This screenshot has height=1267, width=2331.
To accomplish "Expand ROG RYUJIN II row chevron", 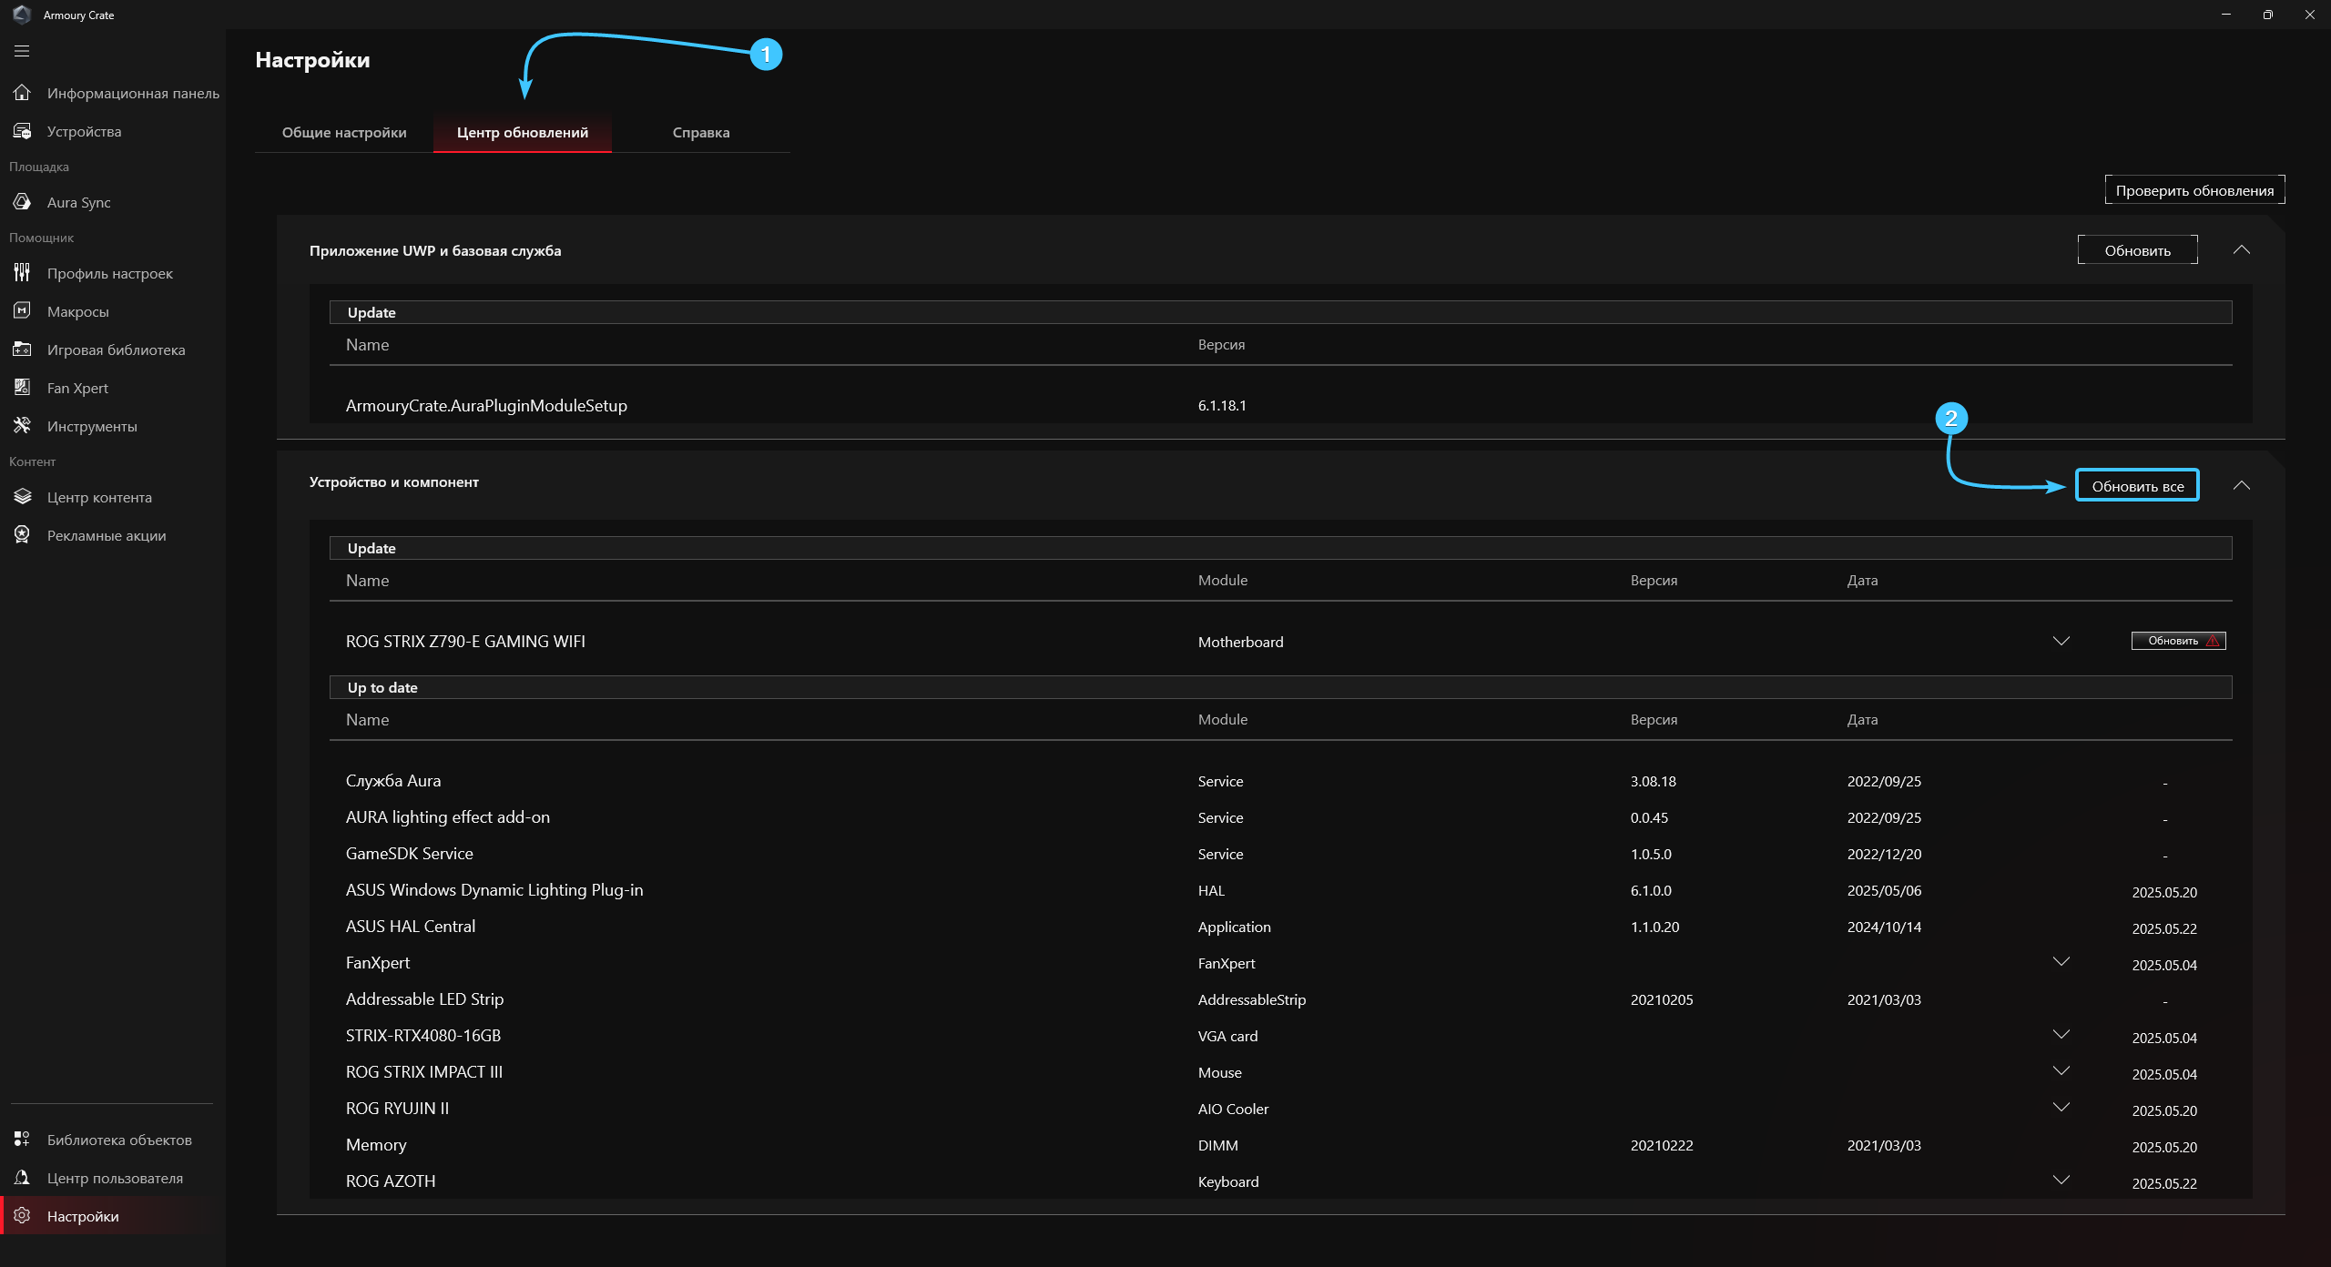I will [2061, 1107].
